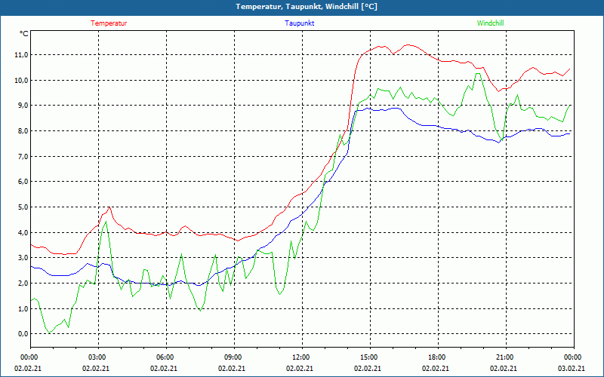The width and height of the screenshot is (604, 377).
Task: Click the 3,0 y-axis value
Action: [x=23, y=258]
